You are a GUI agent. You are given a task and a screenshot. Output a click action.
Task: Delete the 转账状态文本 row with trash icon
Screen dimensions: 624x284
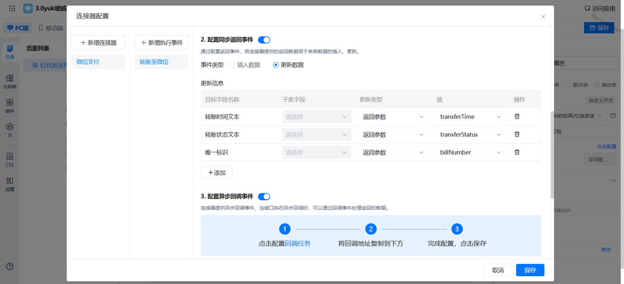(x=517, y=134)
